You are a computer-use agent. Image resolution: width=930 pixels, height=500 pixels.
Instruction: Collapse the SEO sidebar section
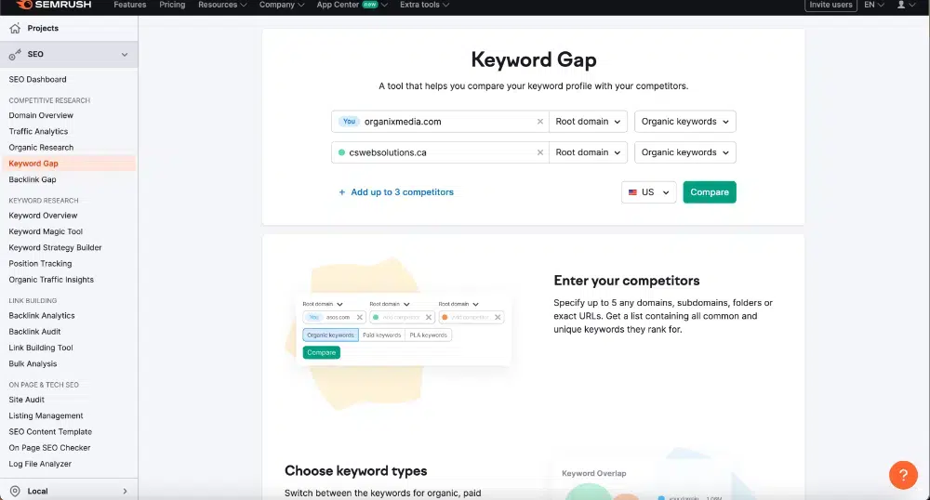coord(125,55)
